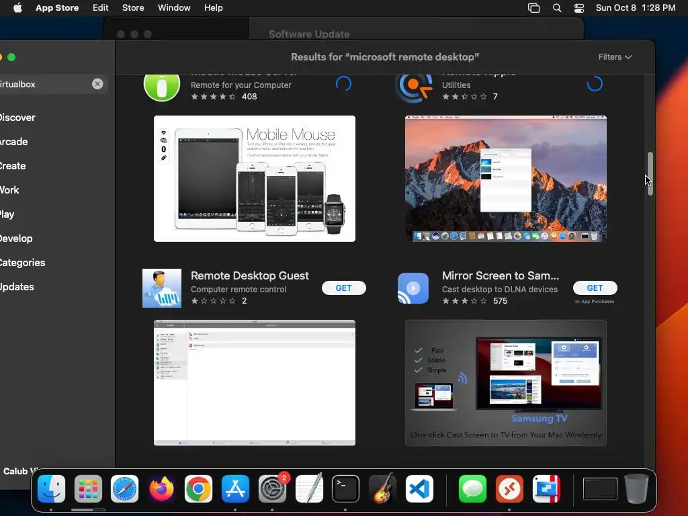
Task: Open Microsoft Remote Desktop in the Dock
Action: click(x=509, y=489)
